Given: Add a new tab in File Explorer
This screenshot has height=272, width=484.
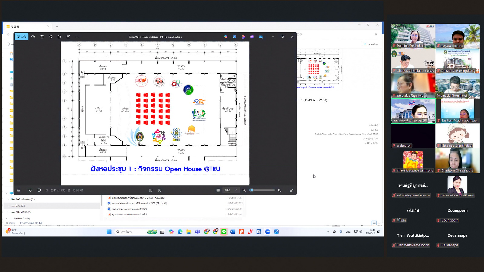Looking at the screenshot, I should (57, 27).
